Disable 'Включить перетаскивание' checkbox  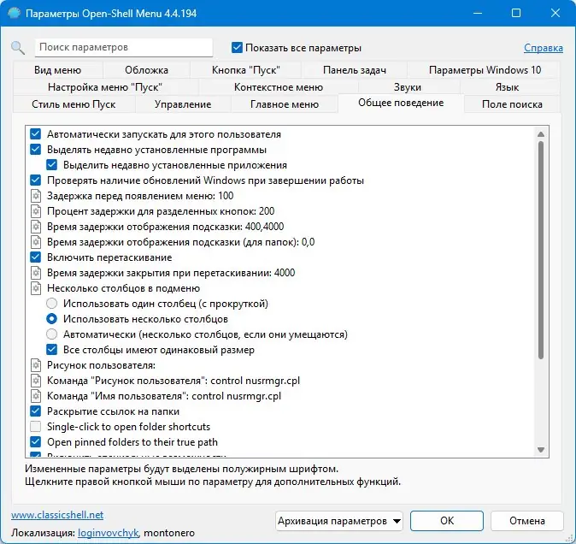click(35, 257)
